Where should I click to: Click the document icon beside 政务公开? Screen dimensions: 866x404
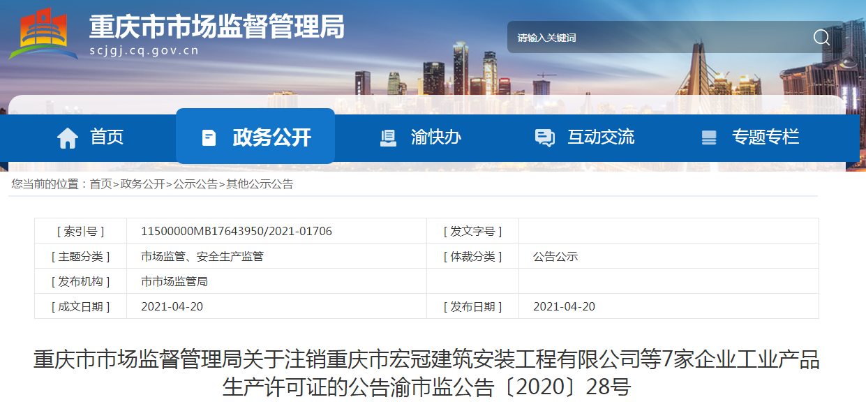click(209, 137)
